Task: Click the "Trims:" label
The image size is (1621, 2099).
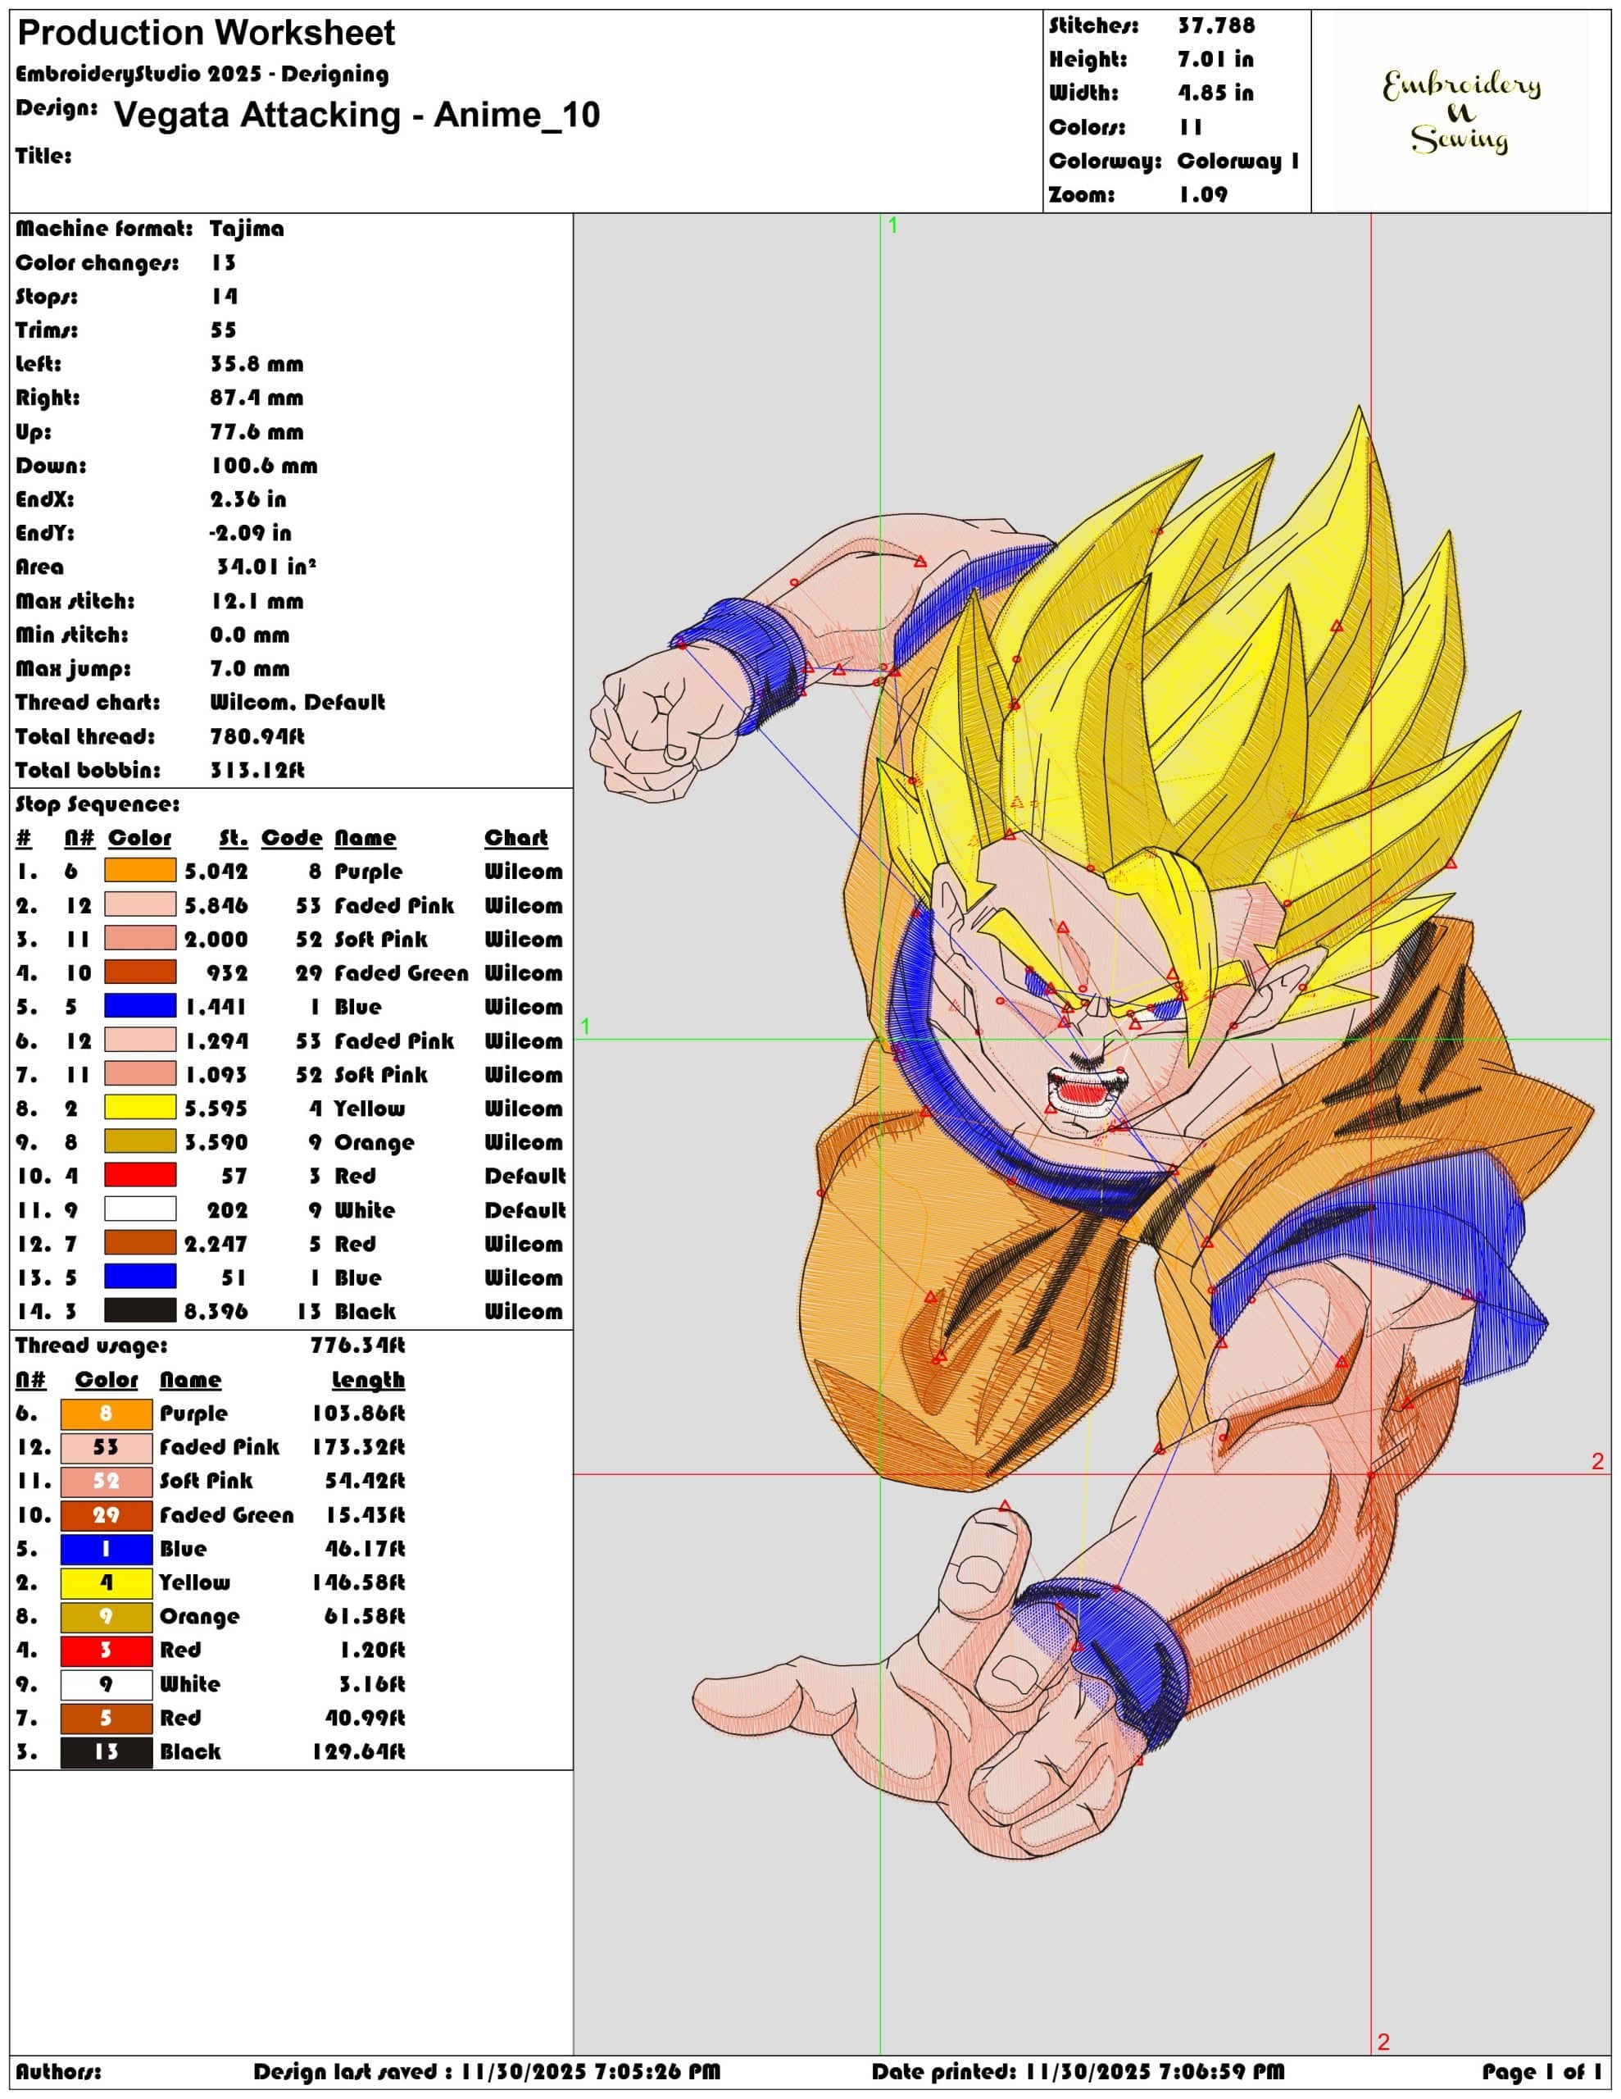Action: pos(47,330)
